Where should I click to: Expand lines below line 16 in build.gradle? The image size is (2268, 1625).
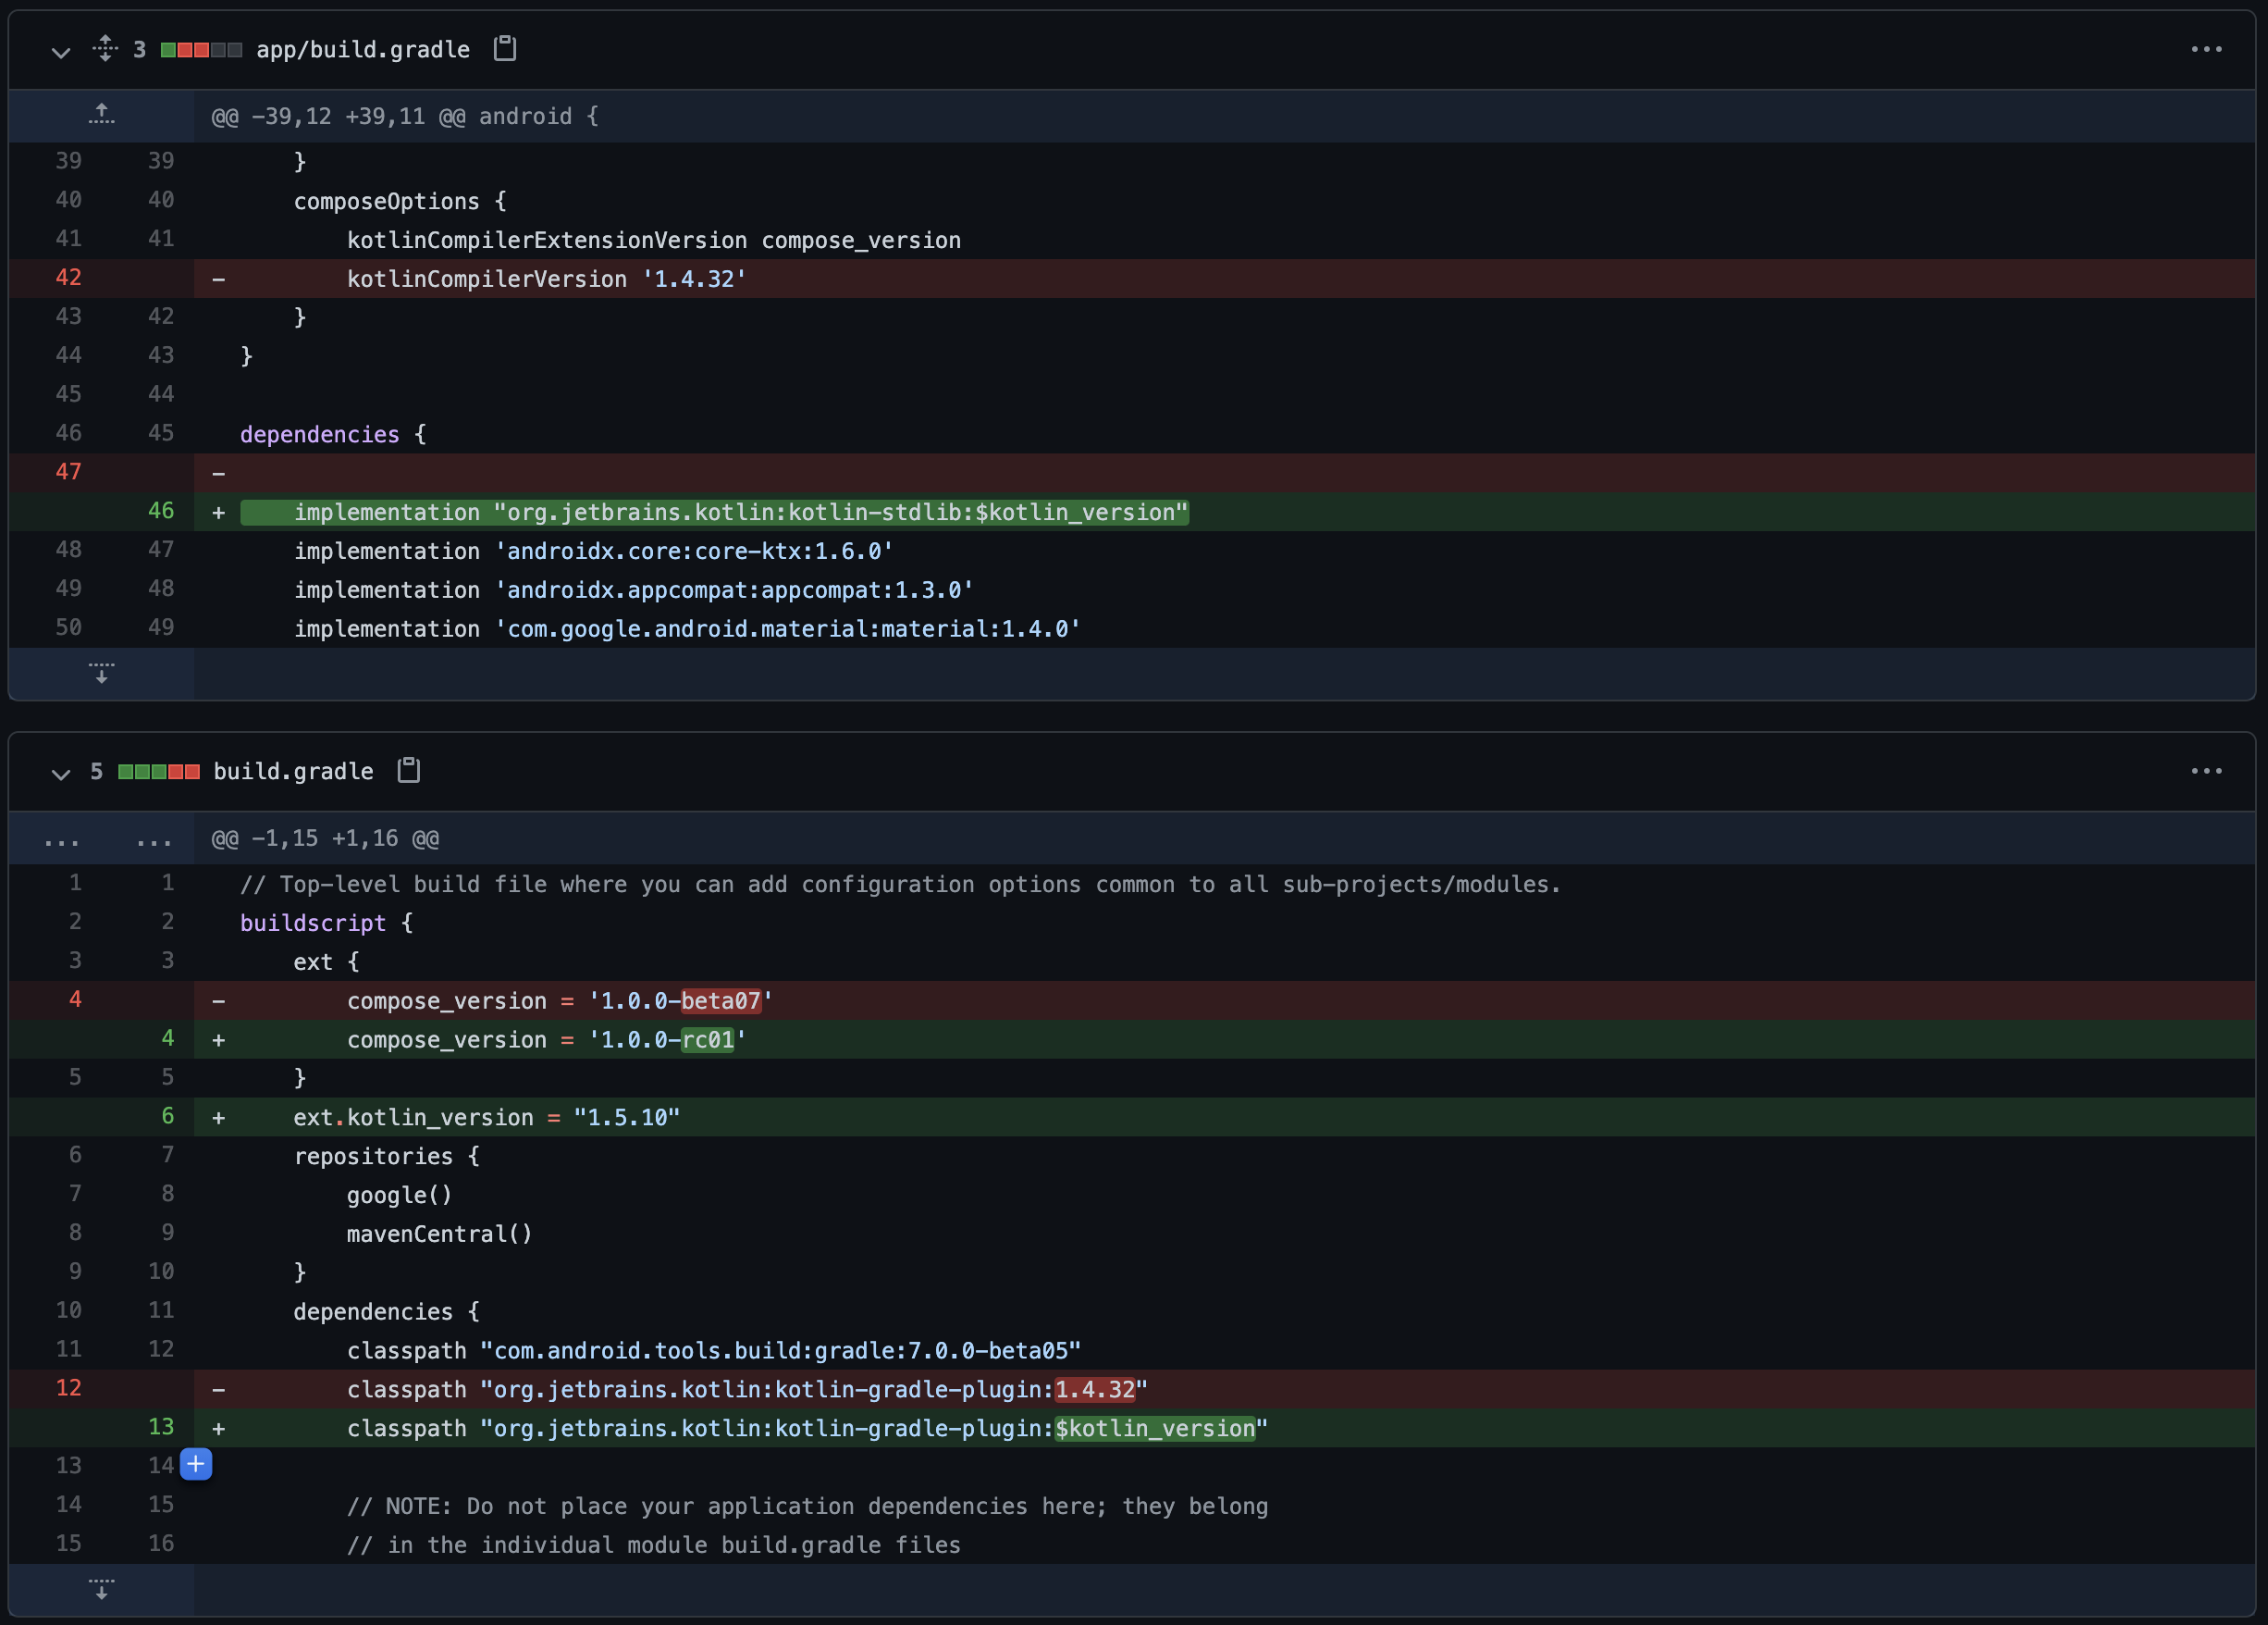point(101,1589)
